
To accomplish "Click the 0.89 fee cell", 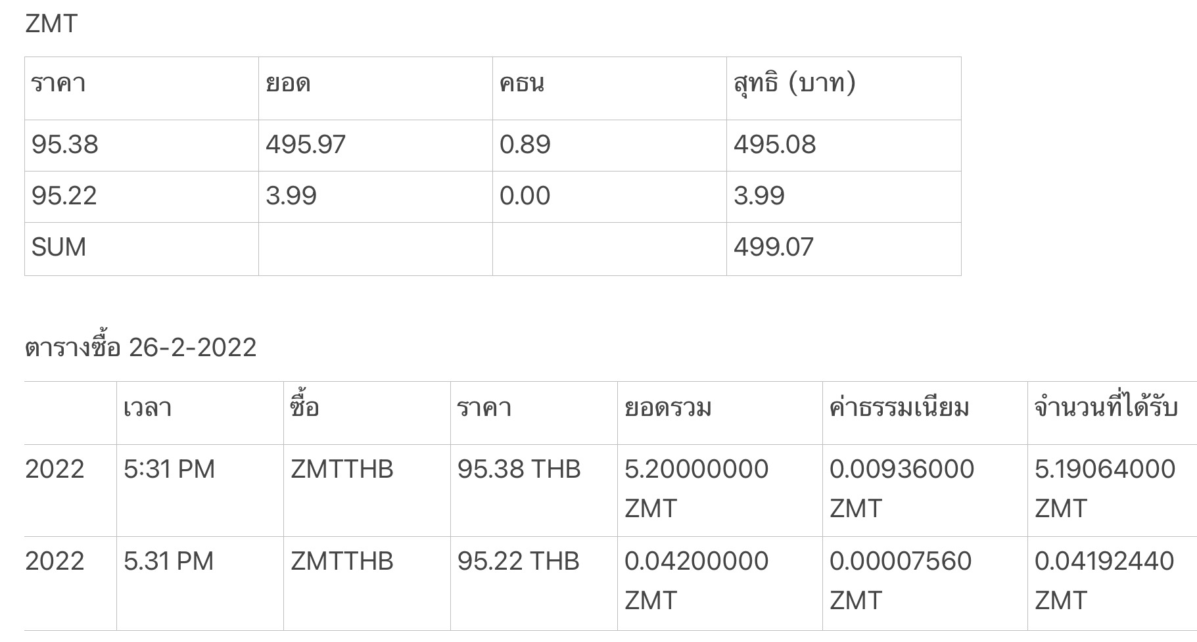I will click(609, 145).
